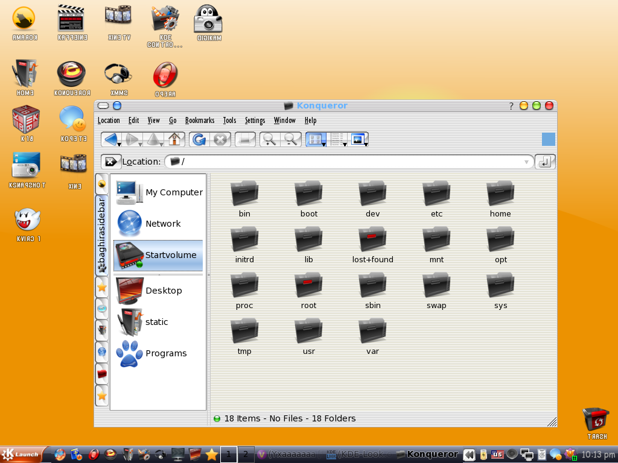The height and width of the screenshot is (463, 618).
Task: Reload the current location
Action: (199, 139)
